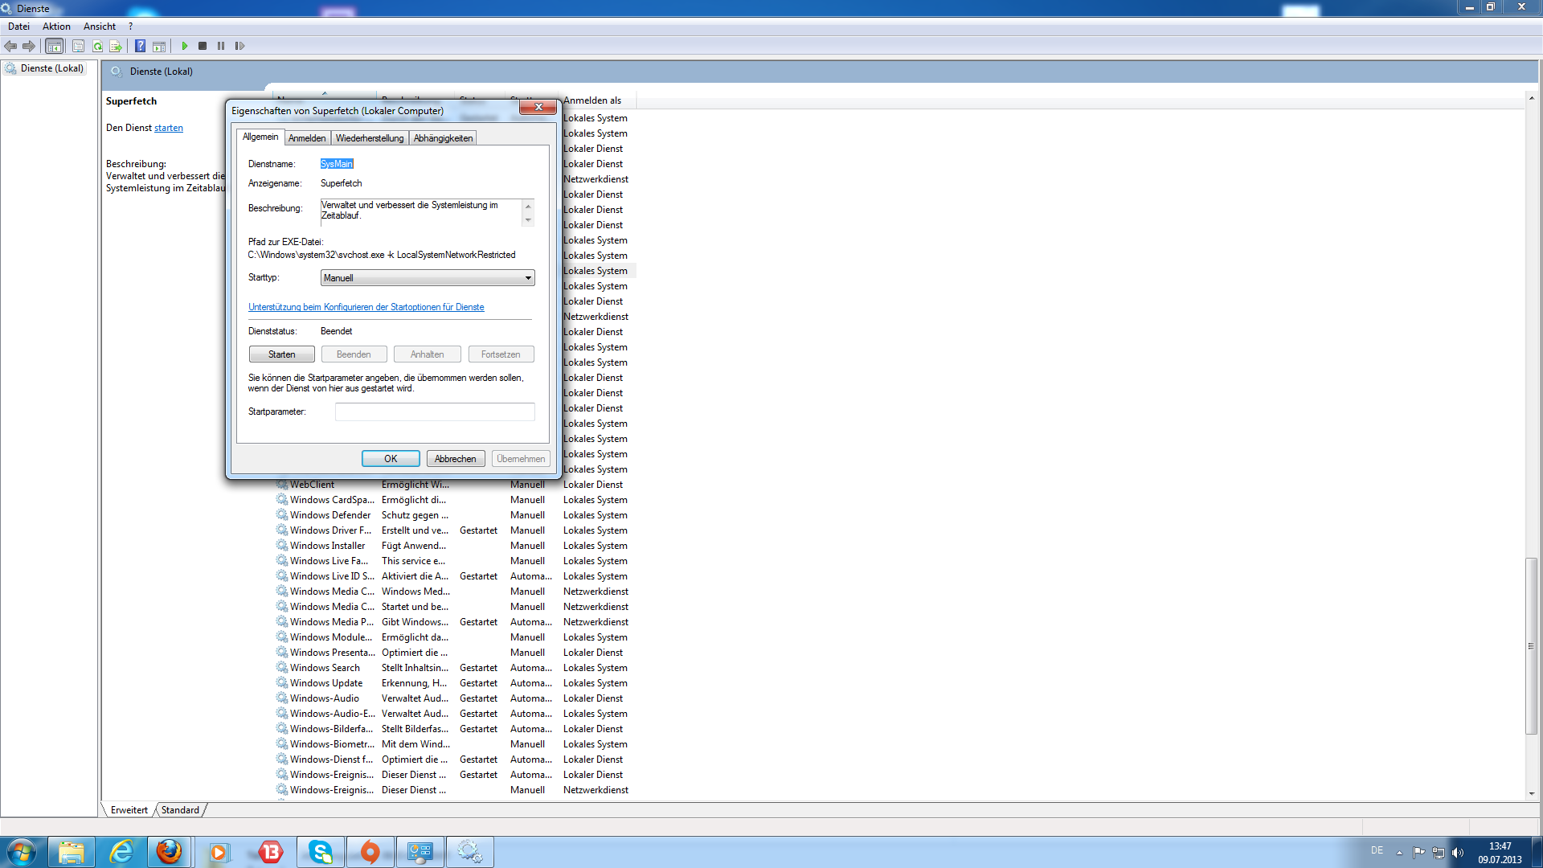Click the Startparameter input field
Viewport: 1543px width, 868px height.
point(435,411)
